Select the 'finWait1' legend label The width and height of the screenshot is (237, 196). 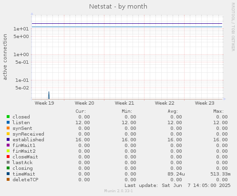point(24,146)
